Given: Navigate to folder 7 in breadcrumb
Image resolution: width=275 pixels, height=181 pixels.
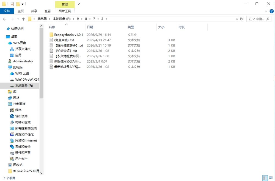Looking at the screenshot, I should tap(94, 19).
